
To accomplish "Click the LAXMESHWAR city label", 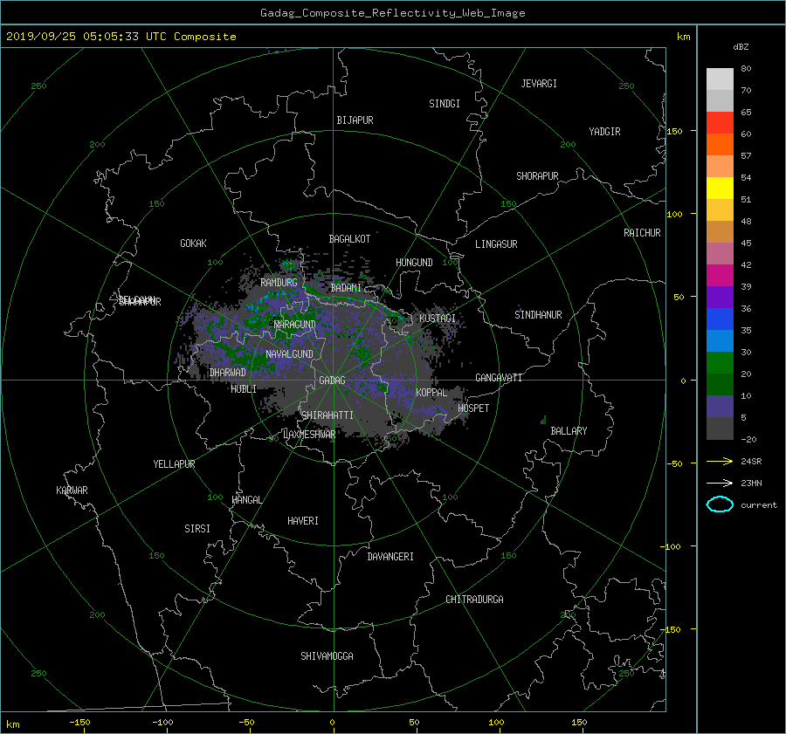I will point(309,435).
